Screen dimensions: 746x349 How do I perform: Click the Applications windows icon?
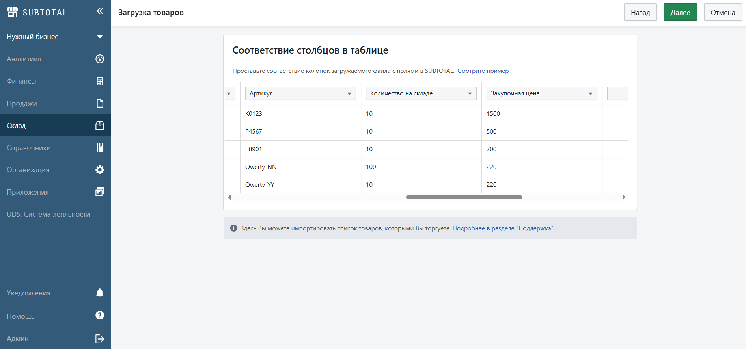click(100, 192)
